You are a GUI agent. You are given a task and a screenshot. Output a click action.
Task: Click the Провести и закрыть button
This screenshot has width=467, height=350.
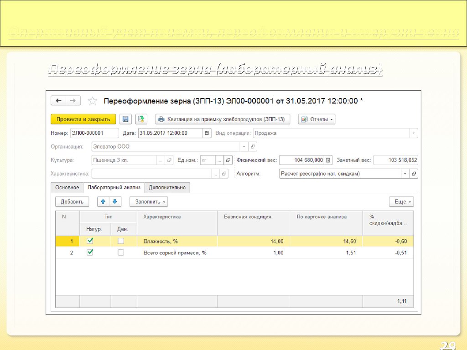(83, 119)
